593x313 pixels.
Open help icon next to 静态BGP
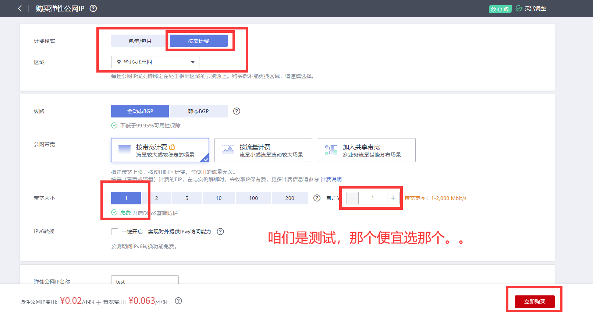237,111
